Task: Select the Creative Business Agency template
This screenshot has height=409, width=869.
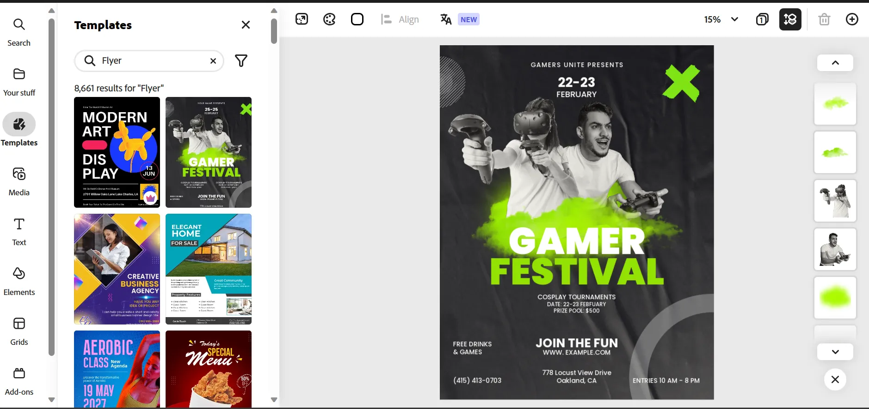Action: 117,269
